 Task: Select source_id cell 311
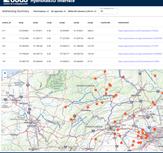tap(4, 31)
